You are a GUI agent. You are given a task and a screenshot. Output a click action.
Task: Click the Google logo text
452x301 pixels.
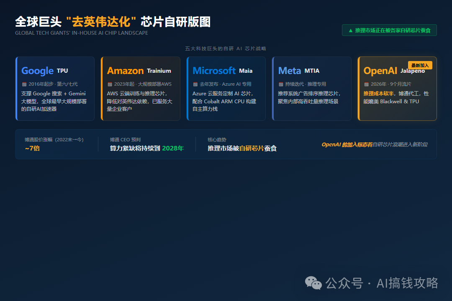coord(38,71)
